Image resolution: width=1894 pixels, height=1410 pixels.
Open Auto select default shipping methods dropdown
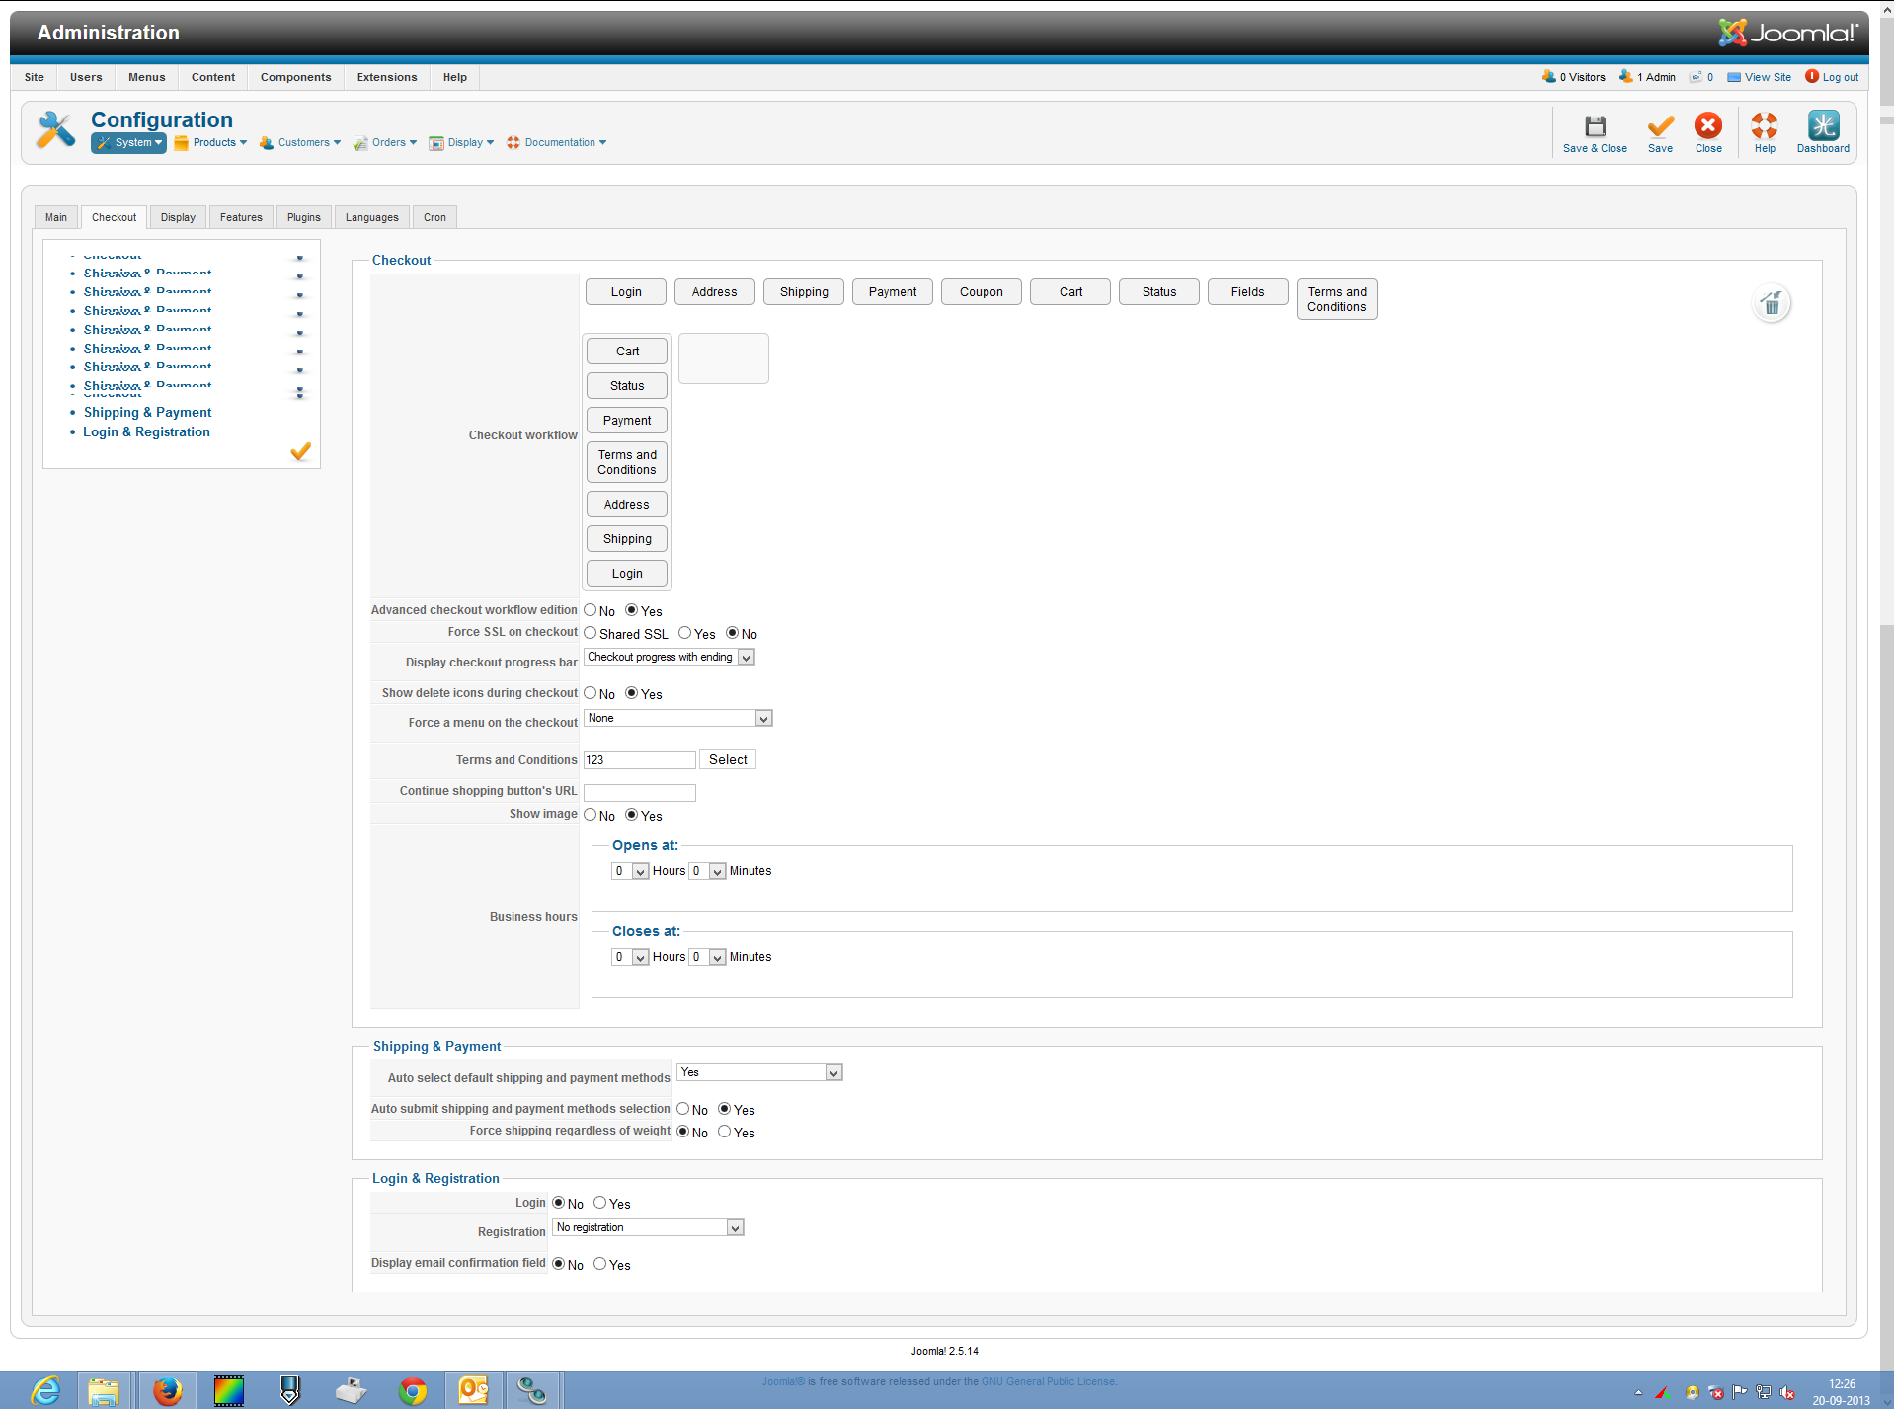758,1073
